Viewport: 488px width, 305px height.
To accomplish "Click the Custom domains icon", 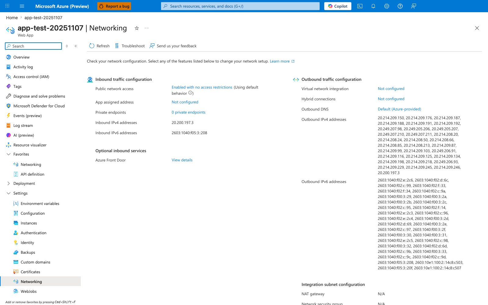I will (x=16, y=262).
